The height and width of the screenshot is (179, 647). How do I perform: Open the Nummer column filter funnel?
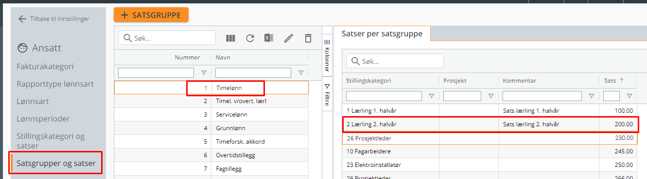click(x=204, y=73)
